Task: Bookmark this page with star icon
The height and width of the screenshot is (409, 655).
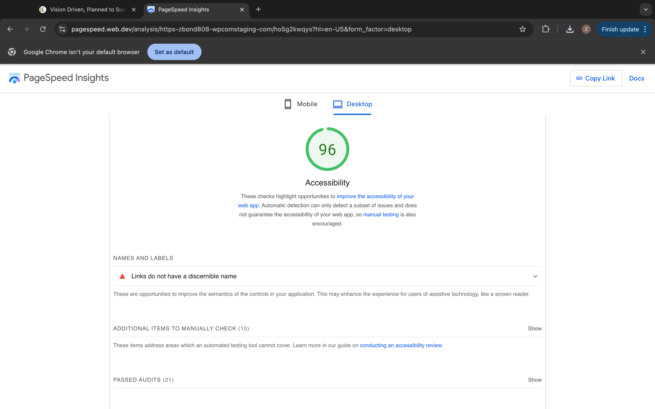Action: point(522,29)
